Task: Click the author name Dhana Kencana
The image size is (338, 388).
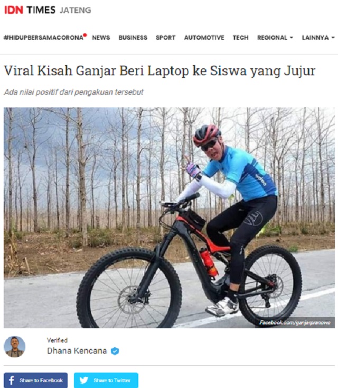Action: (77, 351)
